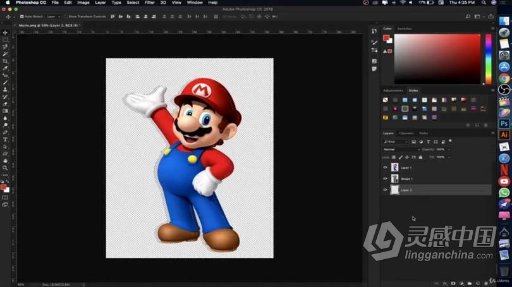The image size is (512, 287).
Task: Click the vertical hue spectrum slider
Action: pyautogui.click(x=488, y=59)
